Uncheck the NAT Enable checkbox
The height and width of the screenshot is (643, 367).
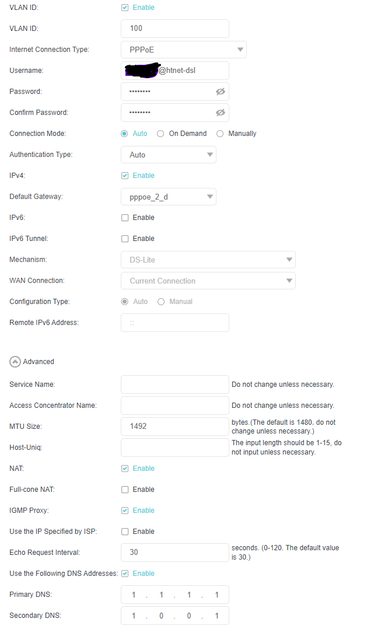point(125,469)
